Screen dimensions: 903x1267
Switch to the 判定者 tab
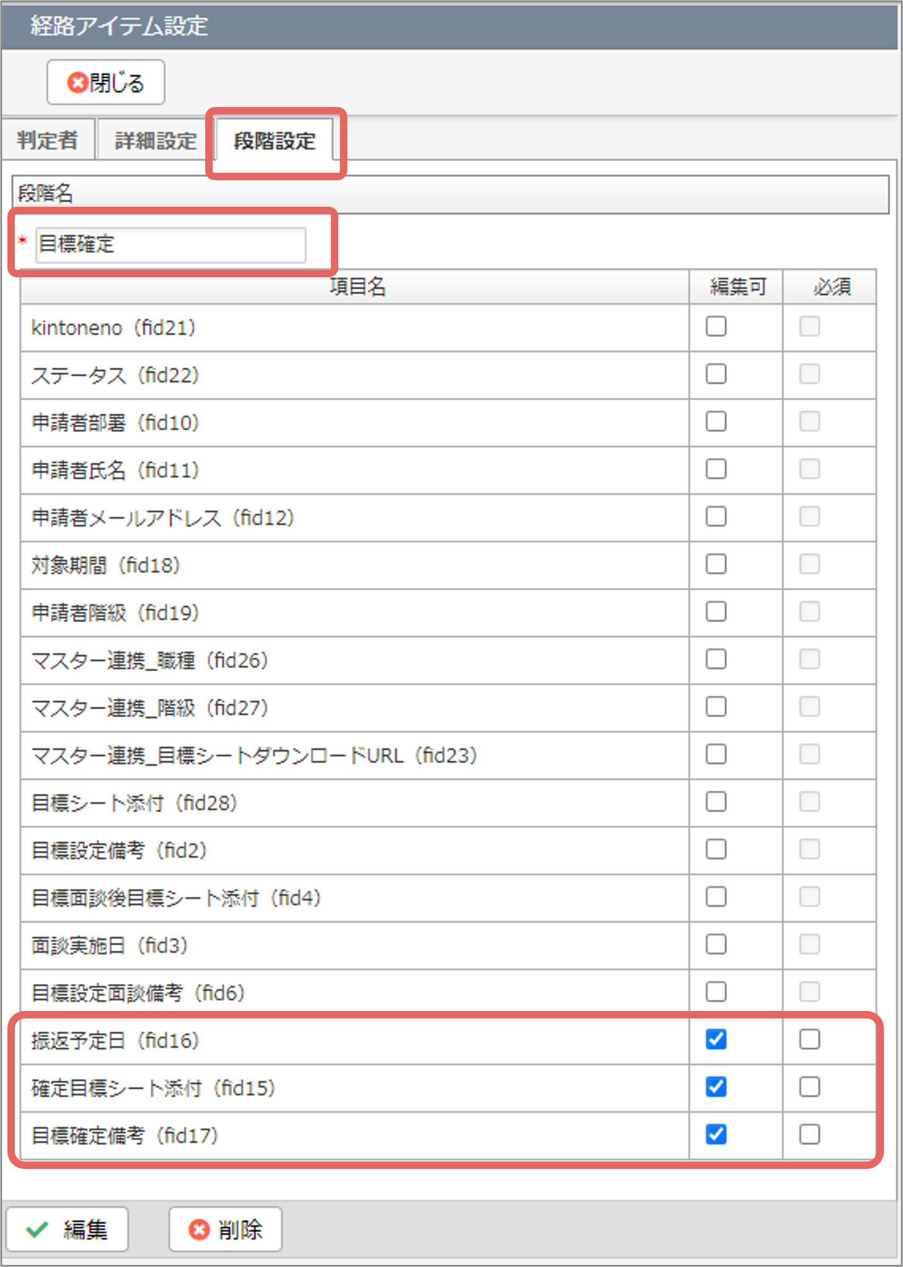[48, 139]
